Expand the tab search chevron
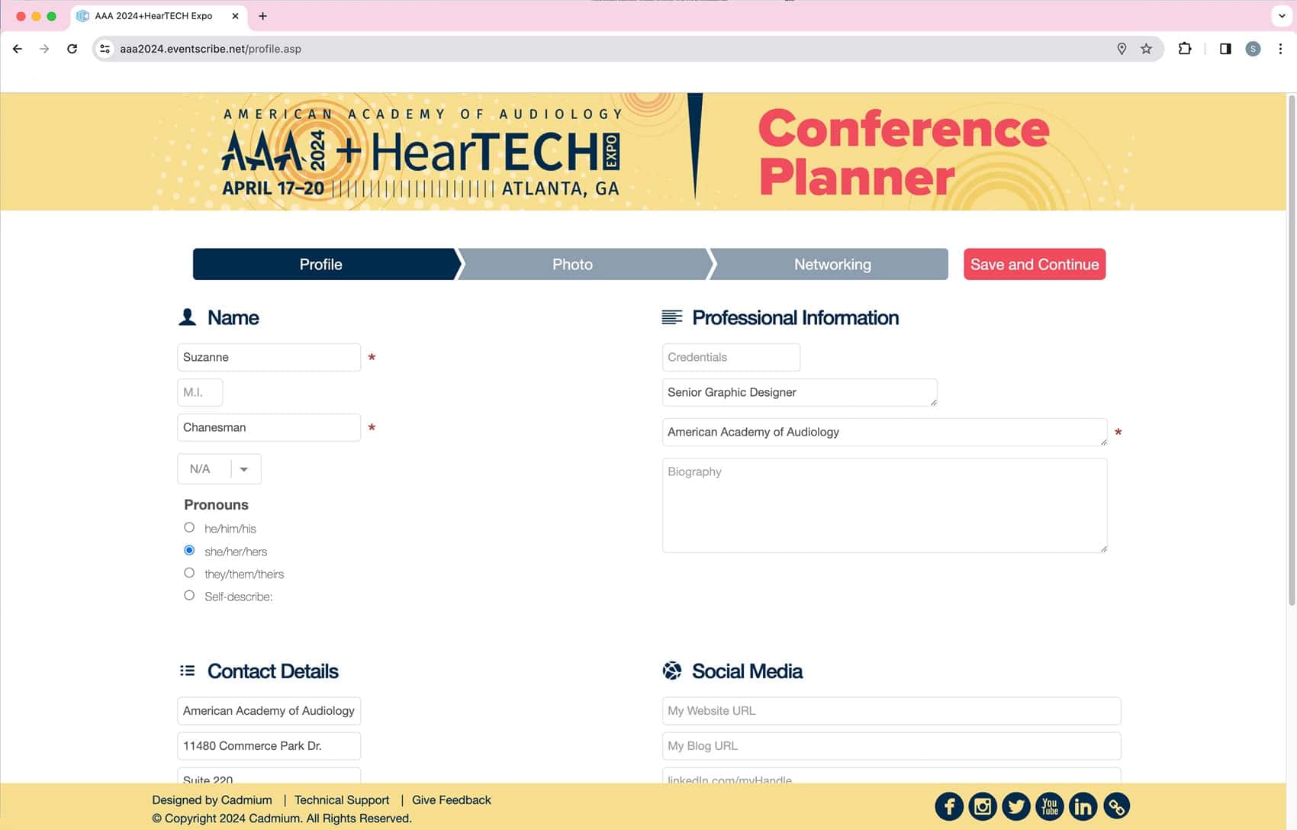Screen dimensions: 1297x830 (x=1282, y=16)
